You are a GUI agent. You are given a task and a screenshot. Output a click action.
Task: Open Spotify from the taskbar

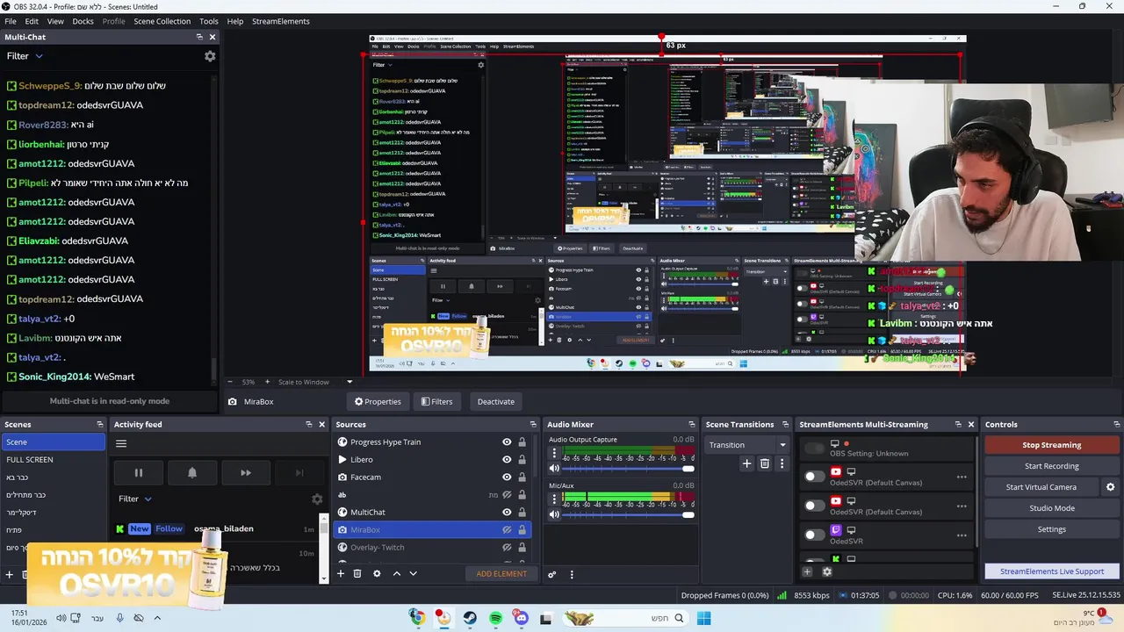[496, 619]
